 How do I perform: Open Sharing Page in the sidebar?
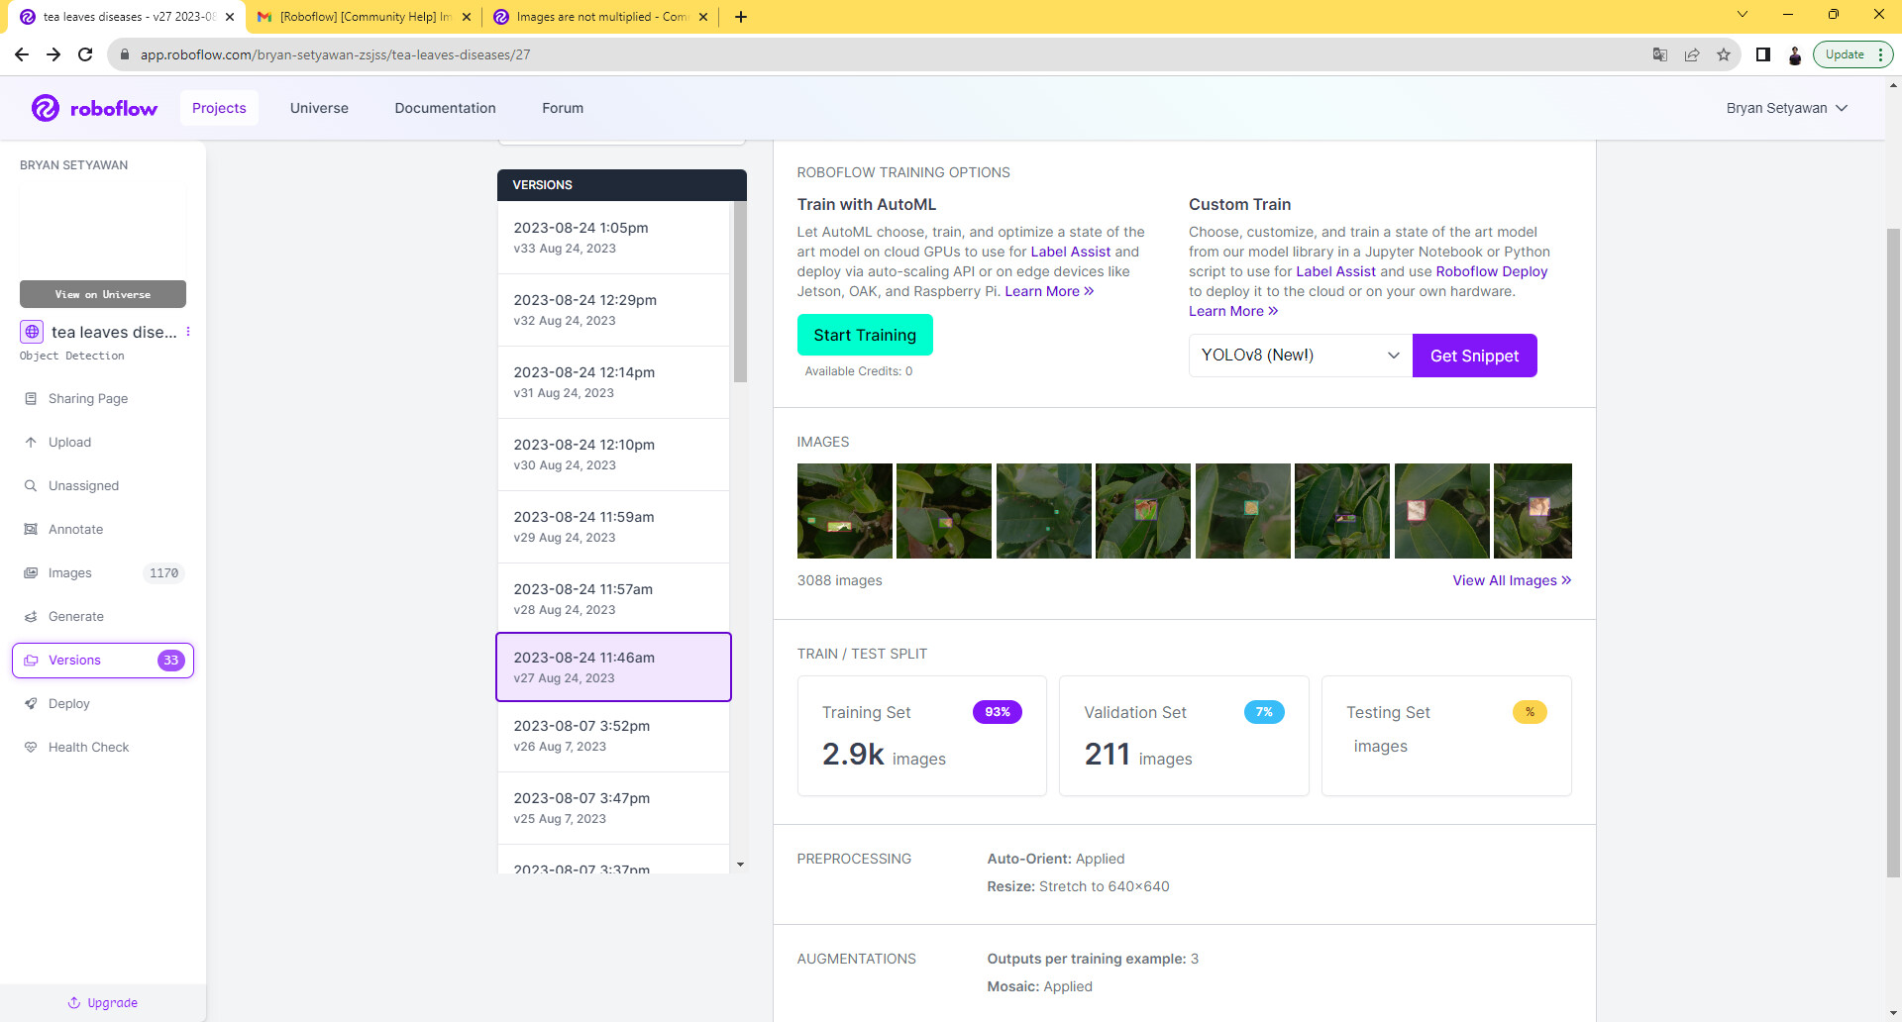(88, 398)
